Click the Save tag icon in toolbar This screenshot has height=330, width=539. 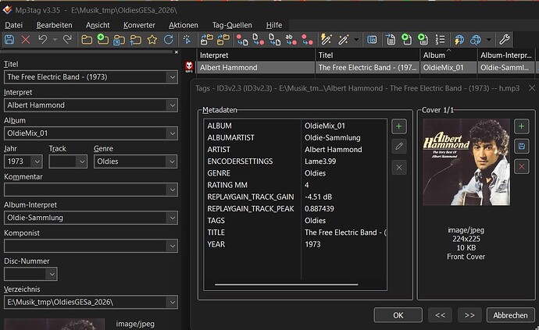9,40
